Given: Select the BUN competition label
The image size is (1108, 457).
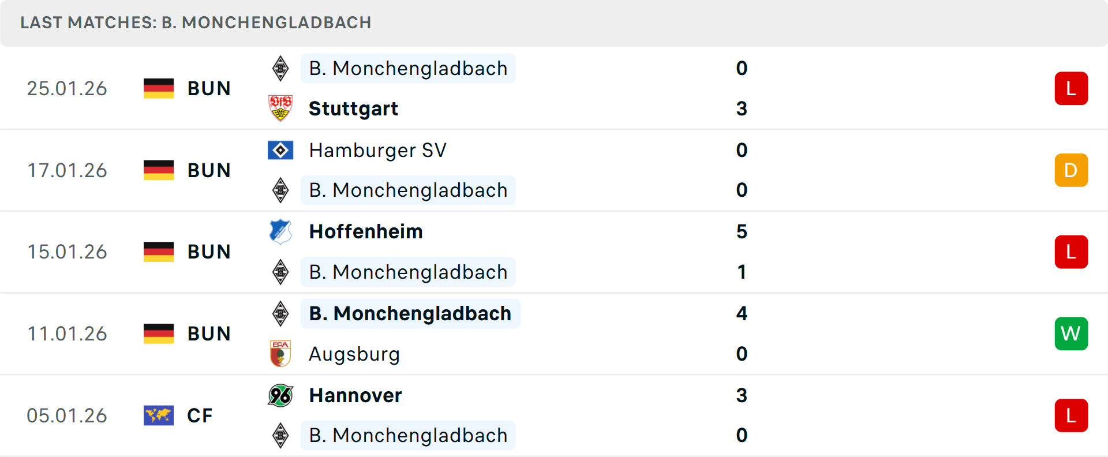Looking at the screenshot, I should [209, 88].
